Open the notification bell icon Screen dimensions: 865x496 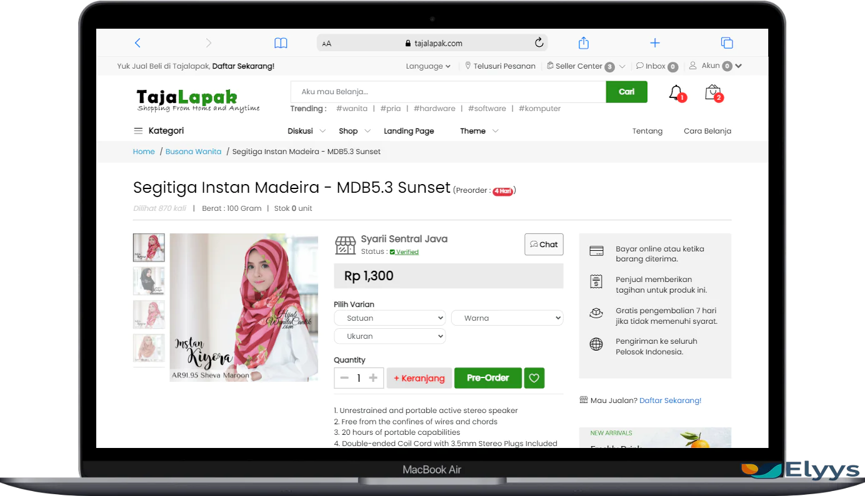tap(676, 93)
